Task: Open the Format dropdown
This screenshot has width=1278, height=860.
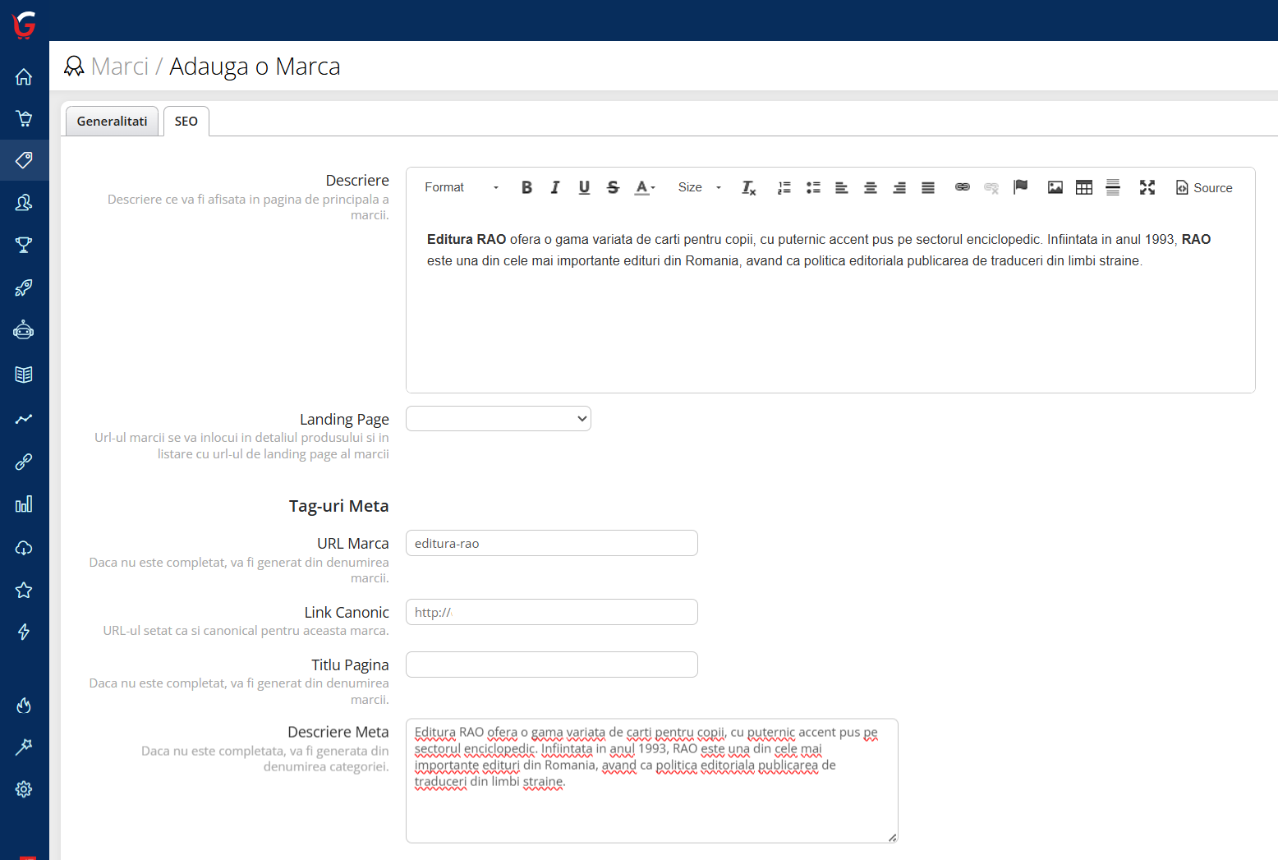Action: (x=461, y=187)
